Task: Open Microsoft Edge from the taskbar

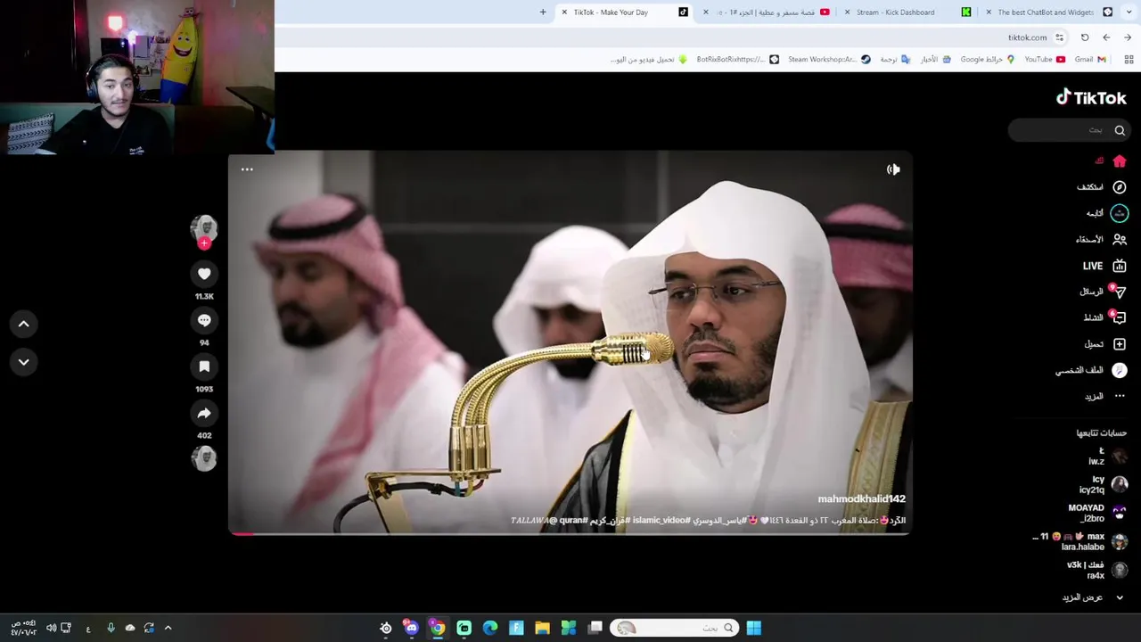Action: (x=490, y=628)
